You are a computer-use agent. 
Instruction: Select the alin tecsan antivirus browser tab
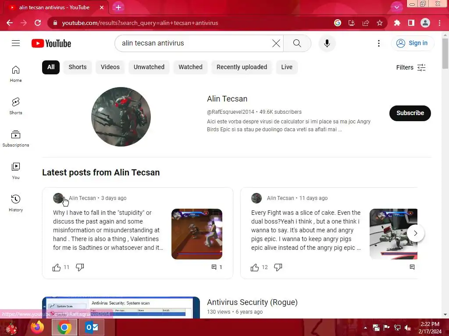54,7
